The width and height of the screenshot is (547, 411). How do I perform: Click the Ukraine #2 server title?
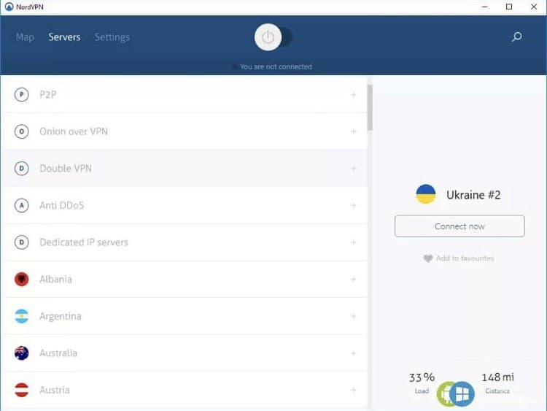pos(473,195)
